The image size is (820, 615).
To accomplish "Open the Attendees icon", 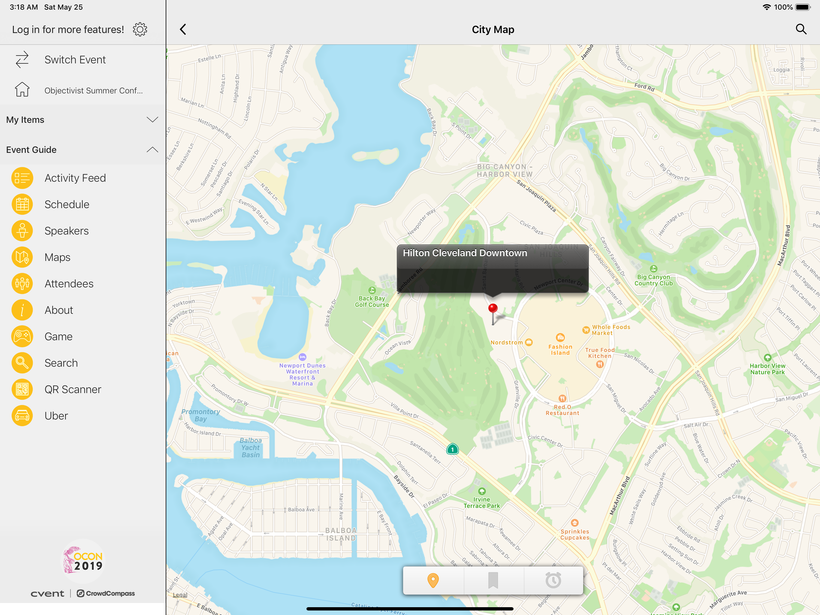I will coord(22,283).
